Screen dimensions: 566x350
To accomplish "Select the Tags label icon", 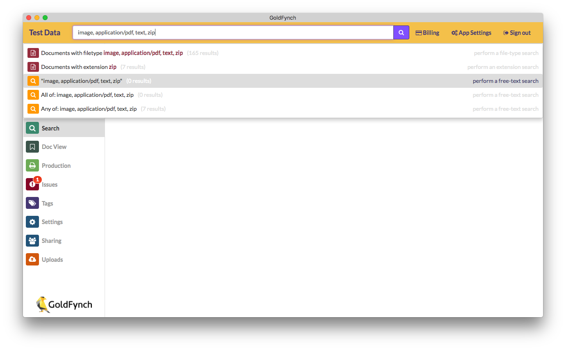I will [32, 203].
